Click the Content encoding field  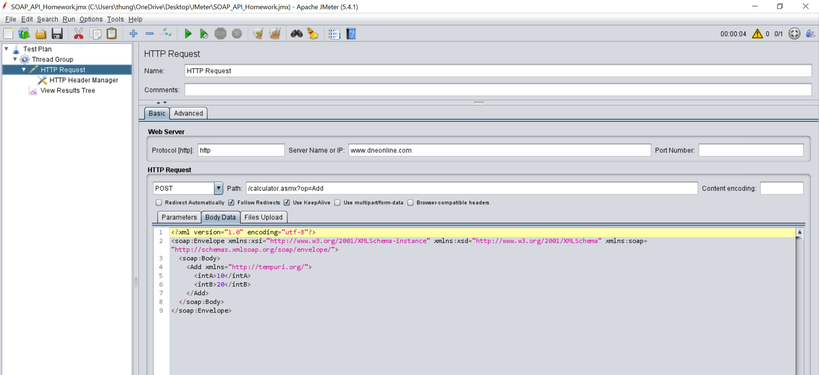782,188
